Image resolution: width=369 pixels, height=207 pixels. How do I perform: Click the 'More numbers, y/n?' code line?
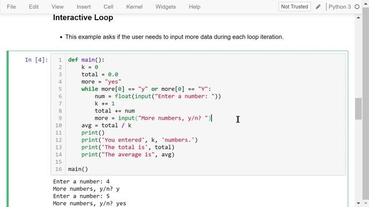pos(153,118)
